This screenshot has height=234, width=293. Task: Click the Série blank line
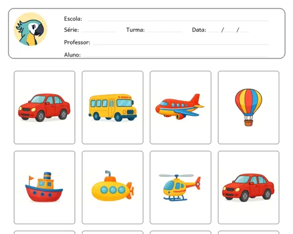click(x=99, y=32)
